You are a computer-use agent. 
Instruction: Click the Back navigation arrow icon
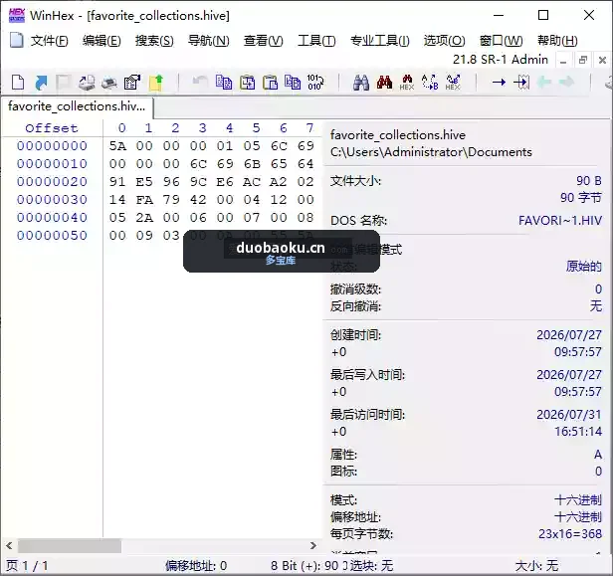coord(544,83)
